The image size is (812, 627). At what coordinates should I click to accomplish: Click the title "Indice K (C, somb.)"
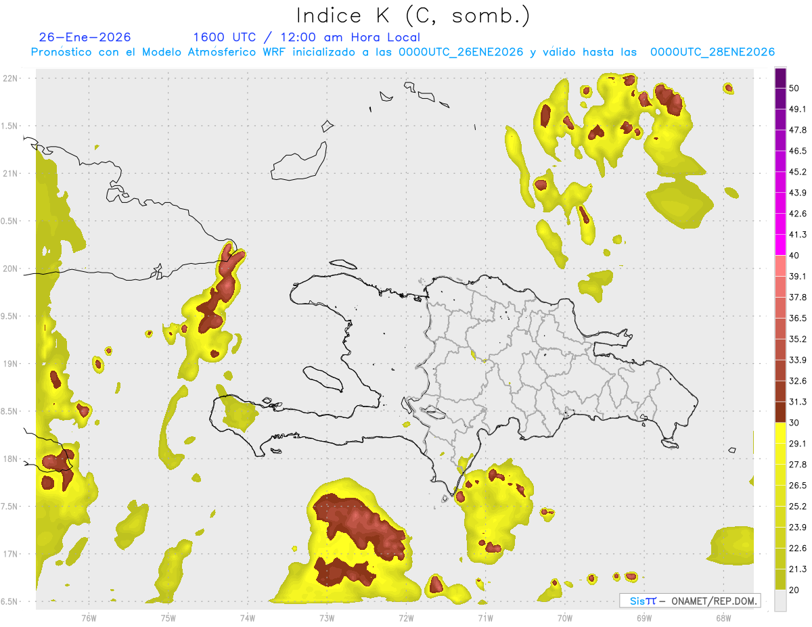413,16
